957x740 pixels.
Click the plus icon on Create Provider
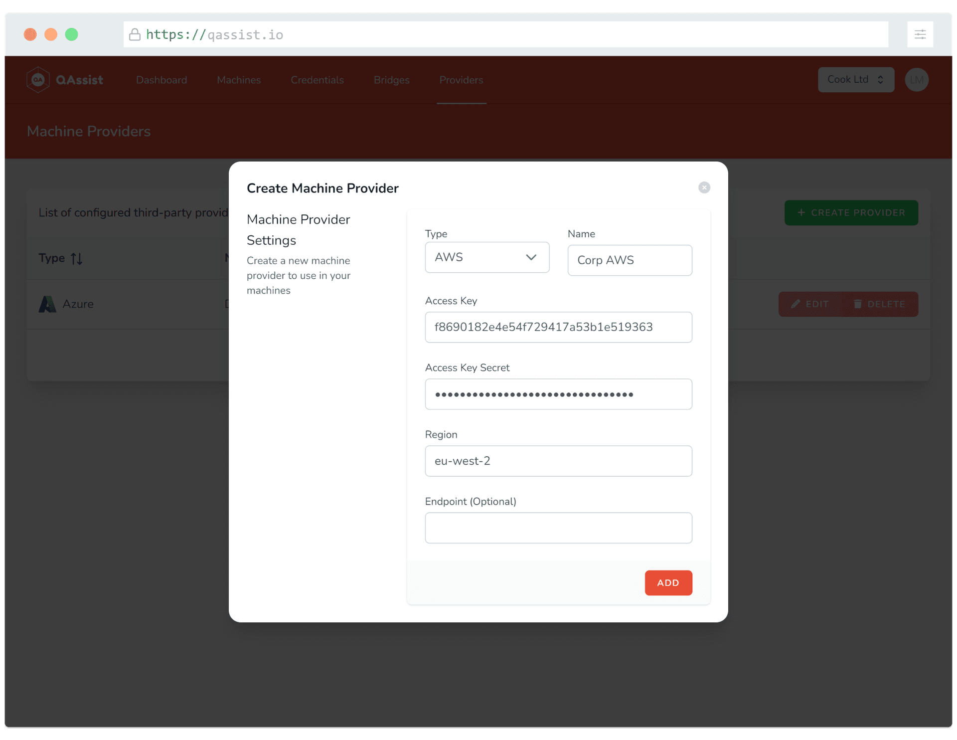(x=800, y=212)
